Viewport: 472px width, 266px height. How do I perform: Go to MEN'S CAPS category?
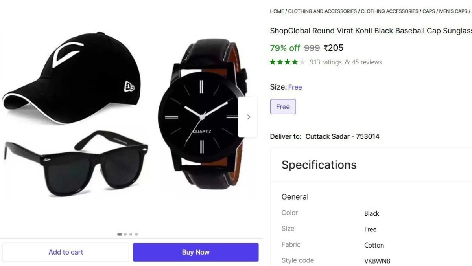[x=453, y=11]
